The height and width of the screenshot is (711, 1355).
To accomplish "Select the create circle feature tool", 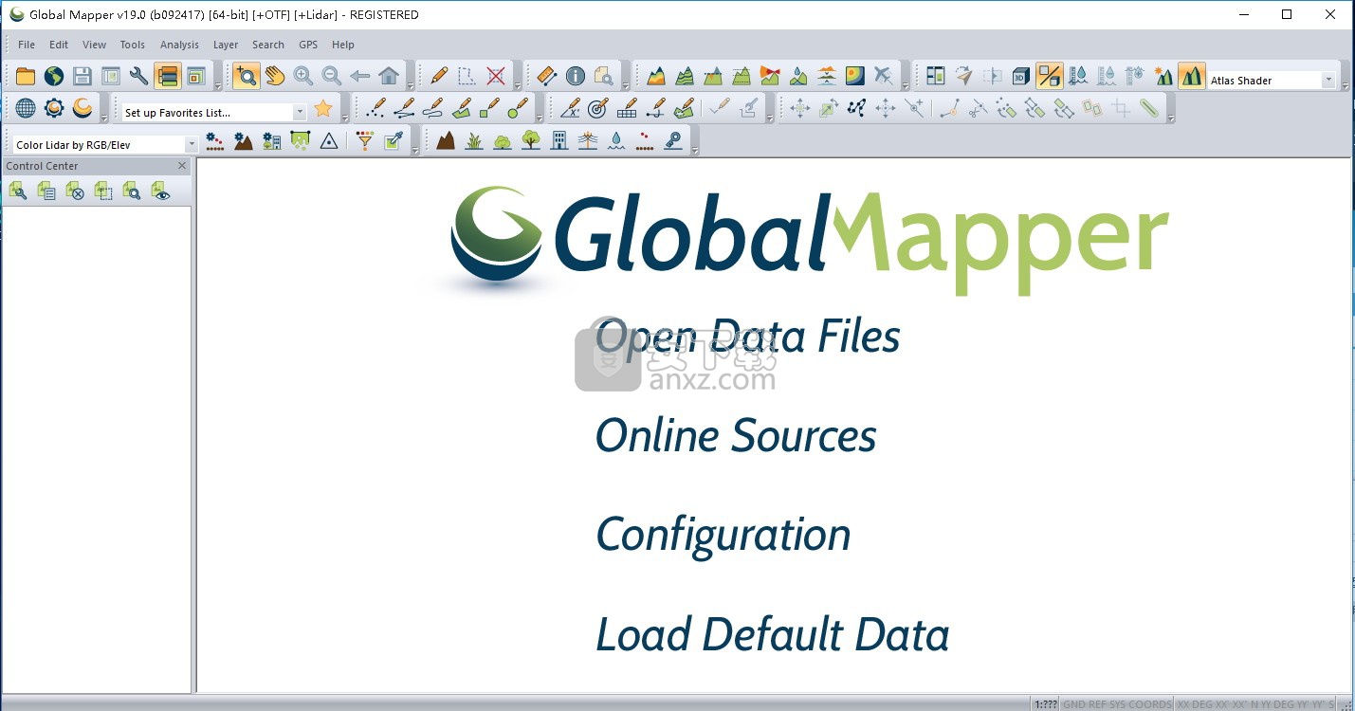I will click(x=519, y=108).
